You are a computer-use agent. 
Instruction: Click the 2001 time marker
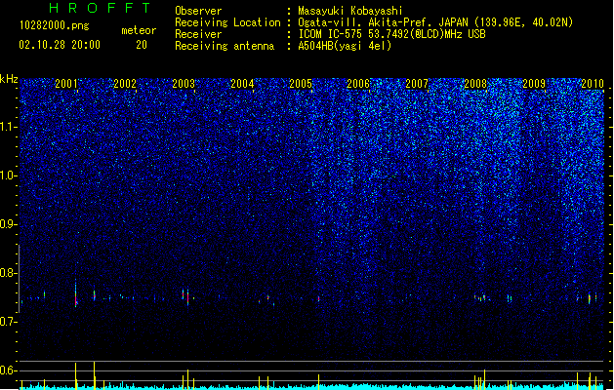pyautogui.click(x=66, y=83)
